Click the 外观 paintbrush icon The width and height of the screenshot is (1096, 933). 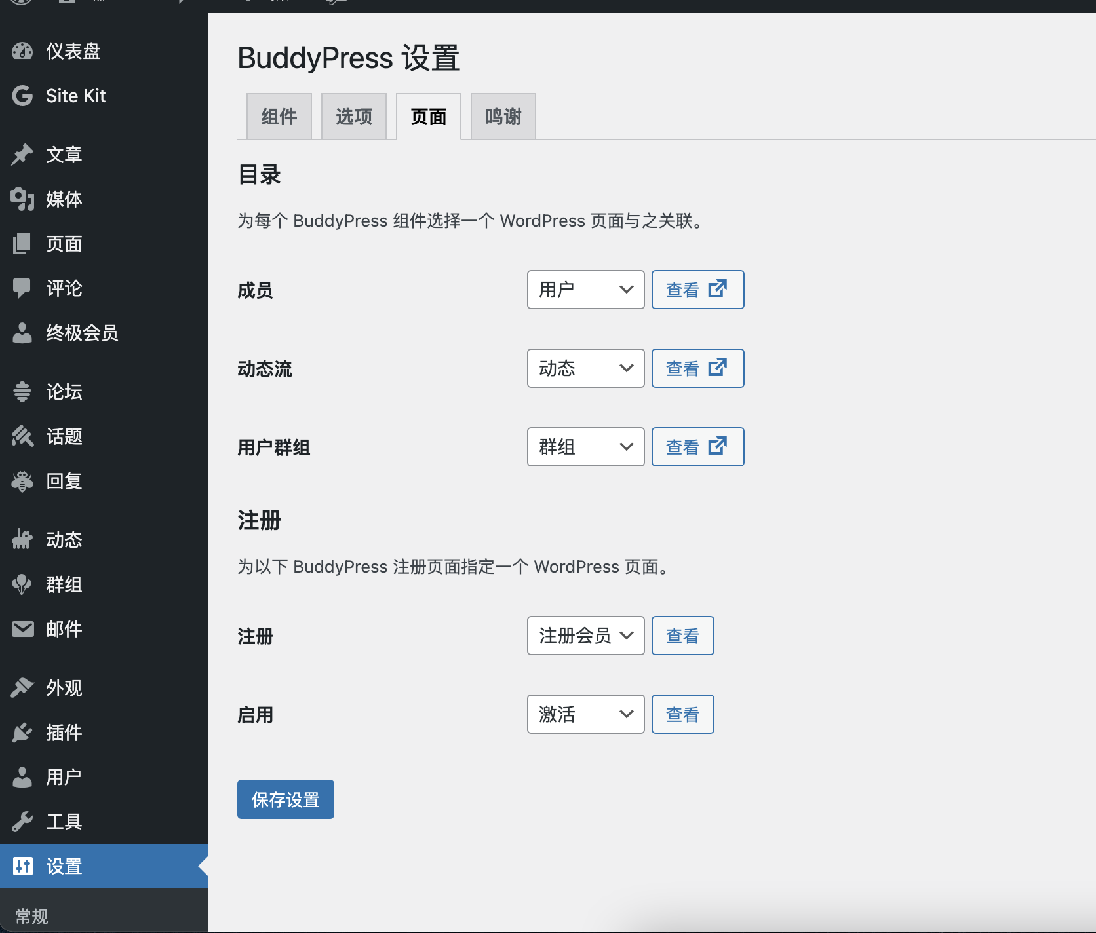(x=22, y=688)
